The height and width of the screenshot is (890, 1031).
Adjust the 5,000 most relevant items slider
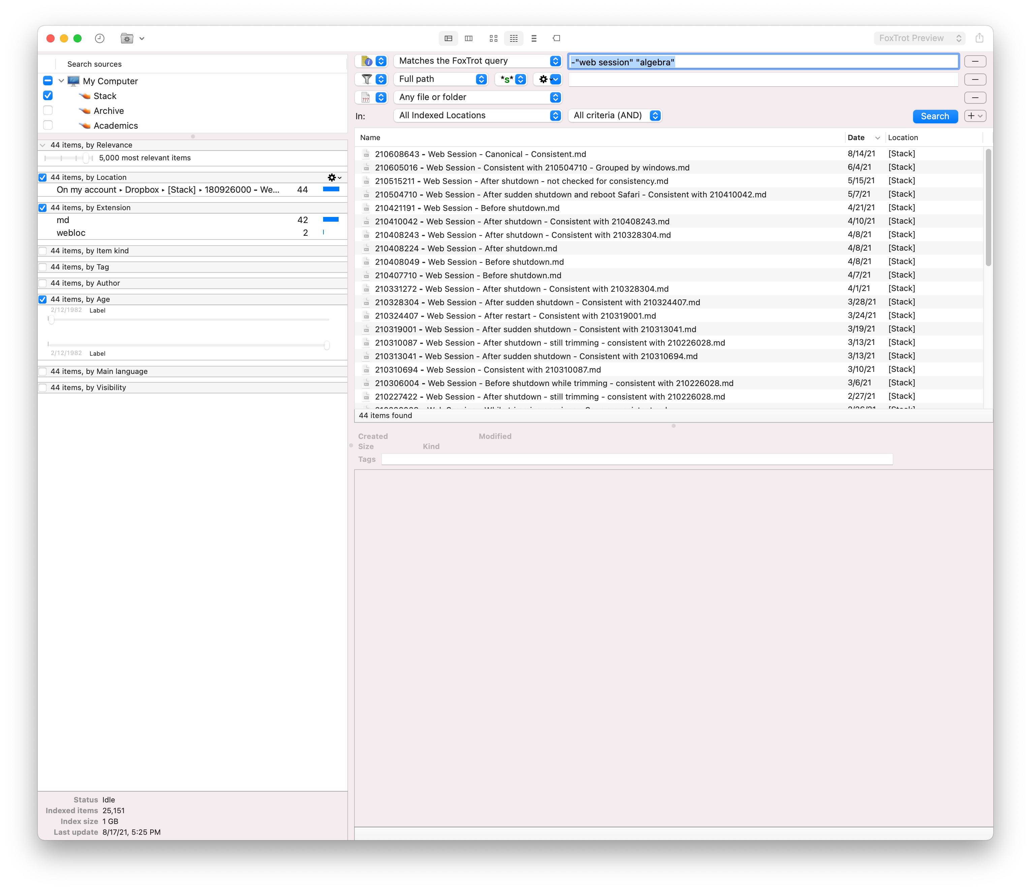click(x=86, y=158)
